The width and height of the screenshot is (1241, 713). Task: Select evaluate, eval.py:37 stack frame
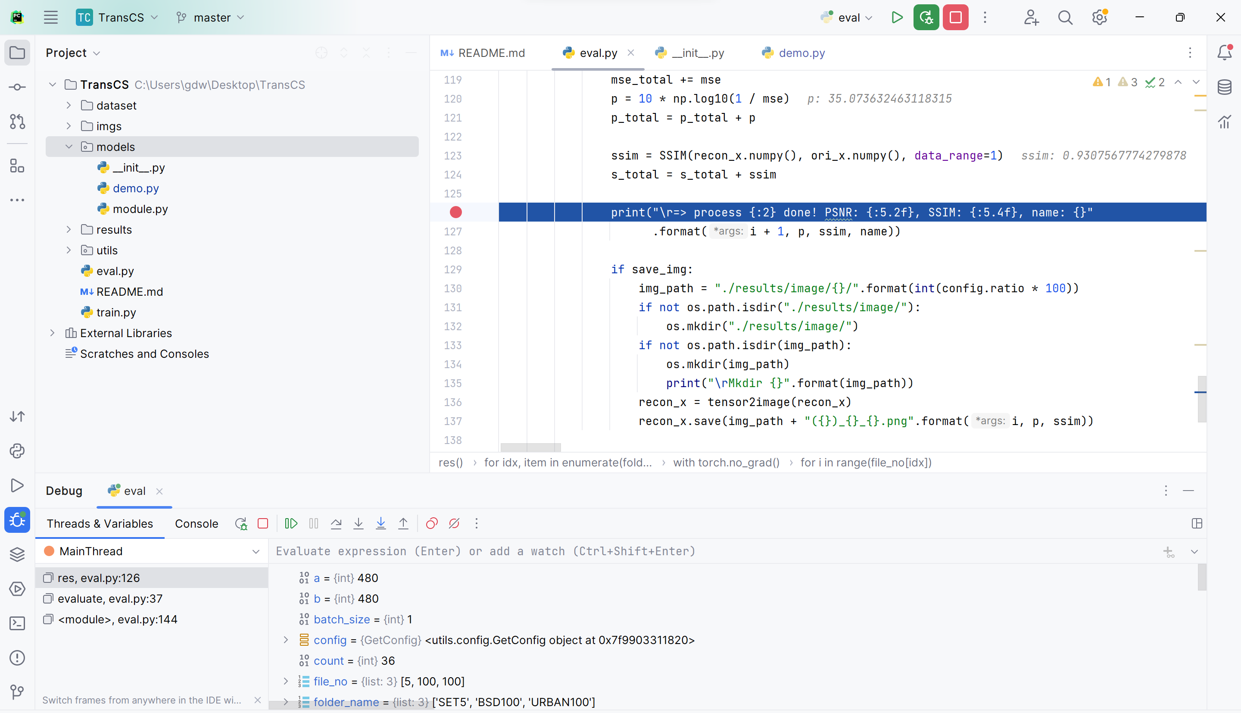tap(152, 598)
